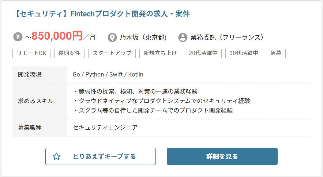Select the 長期案件 tag
The width and height of the screenshot is (323, 177).
pos(69,53)
